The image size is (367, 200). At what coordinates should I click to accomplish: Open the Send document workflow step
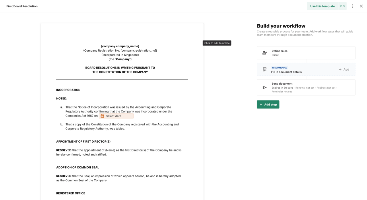306,88
